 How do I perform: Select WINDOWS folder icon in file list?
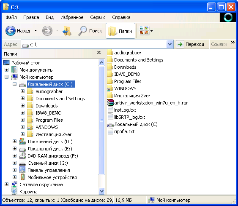click(x=110, y=88)
